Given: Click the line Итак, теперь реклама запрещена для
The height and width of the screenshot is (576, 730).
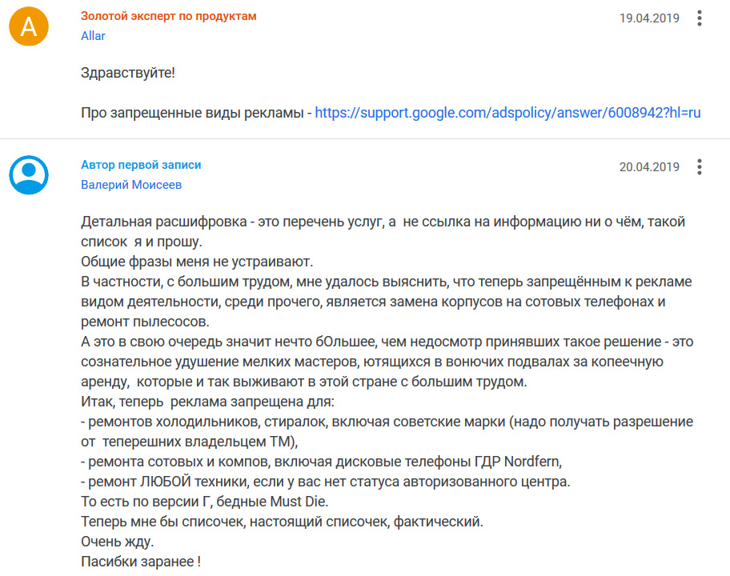Looking at the screenshot, I should (x=207, y=402).
